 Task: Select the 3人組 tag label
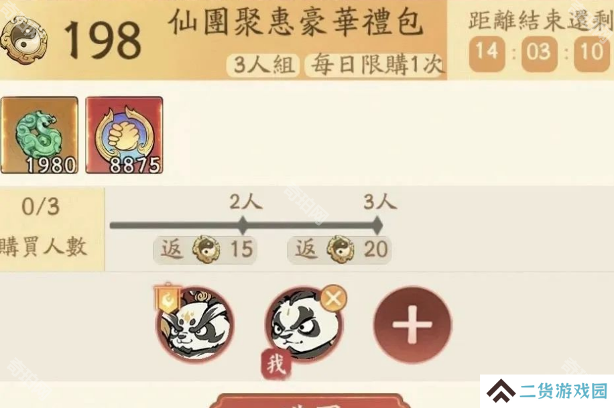pos(263,65)
